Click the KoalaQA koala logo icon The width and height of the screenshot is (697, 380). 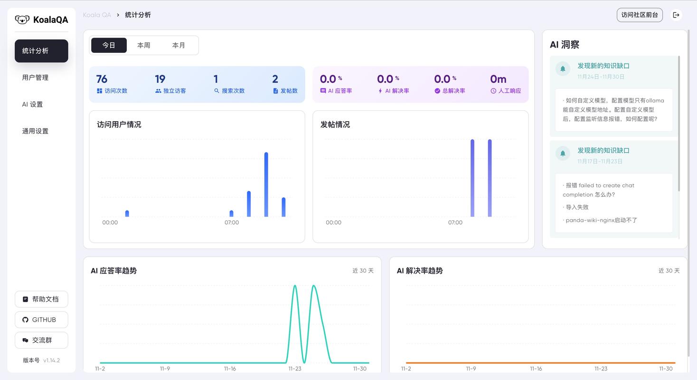pyautogui.click(x=22, y=19)
